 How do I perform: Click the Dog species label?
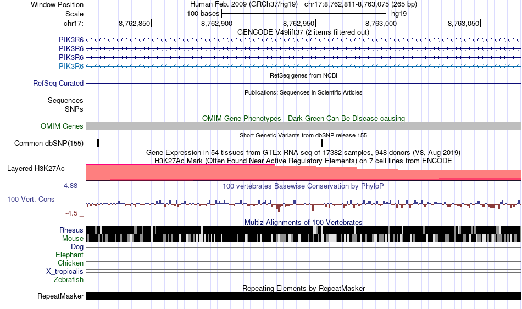77,247
